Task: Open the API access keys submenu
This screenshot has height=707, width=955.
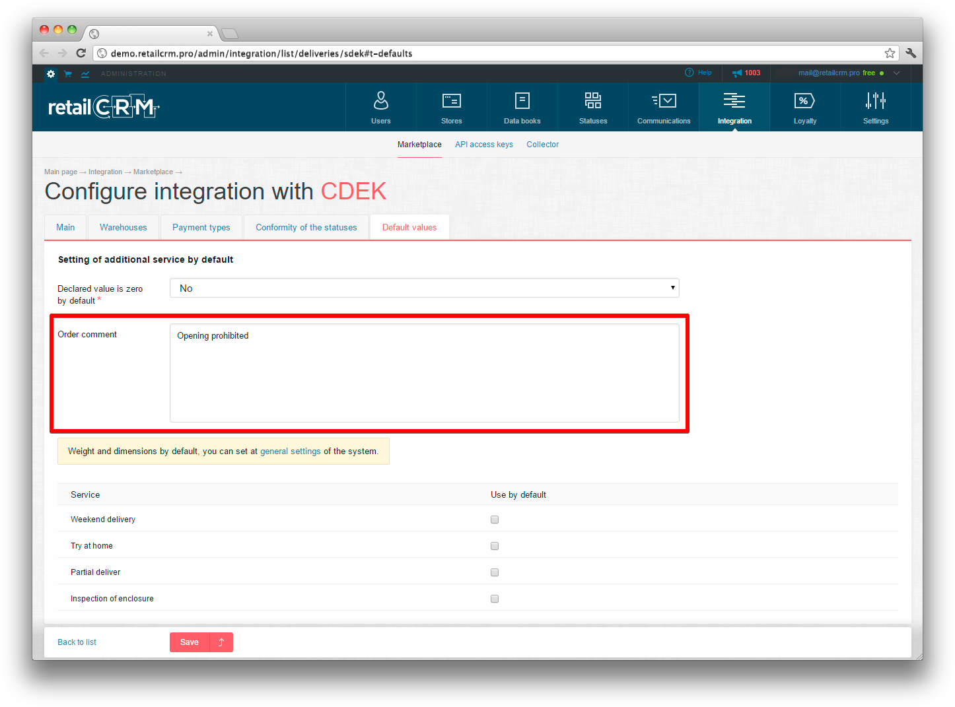Action: tap(484, 145)
